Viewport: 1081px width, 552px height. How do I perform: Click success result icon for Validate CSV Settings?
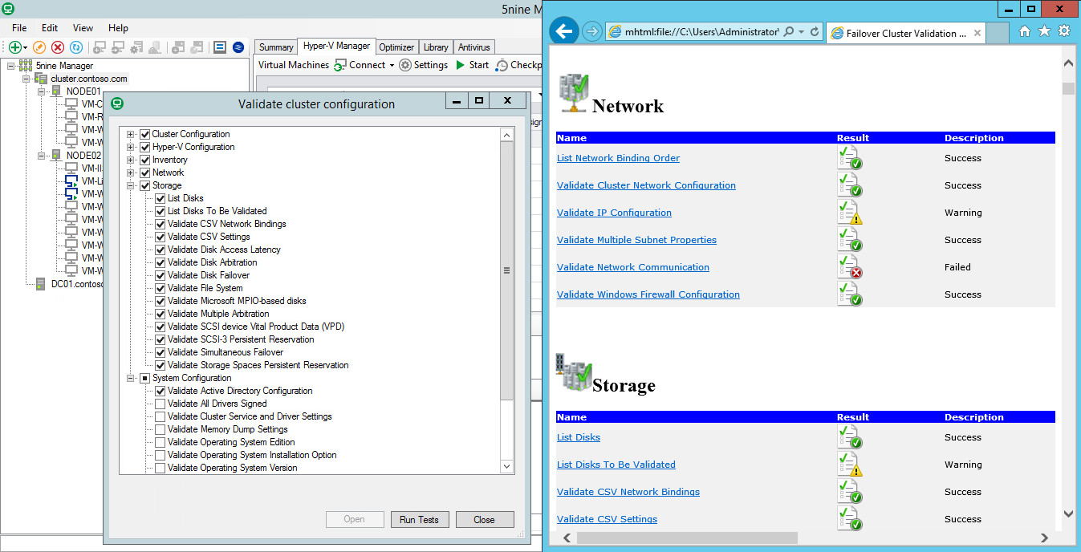tap(850, 519)
